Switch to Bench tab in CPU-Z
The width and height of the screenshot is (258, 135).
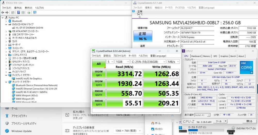[233, 56]
